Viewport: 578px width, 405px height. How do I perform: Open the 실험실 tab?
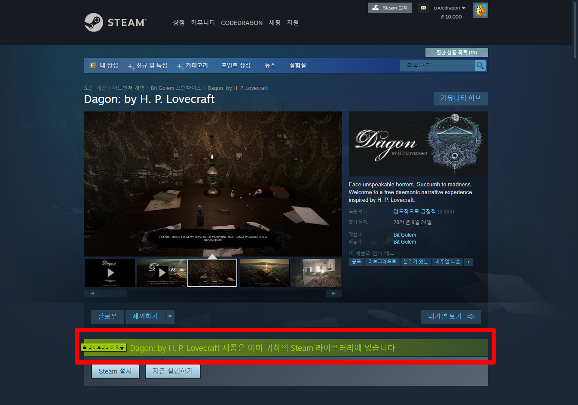tap(298, 65)
